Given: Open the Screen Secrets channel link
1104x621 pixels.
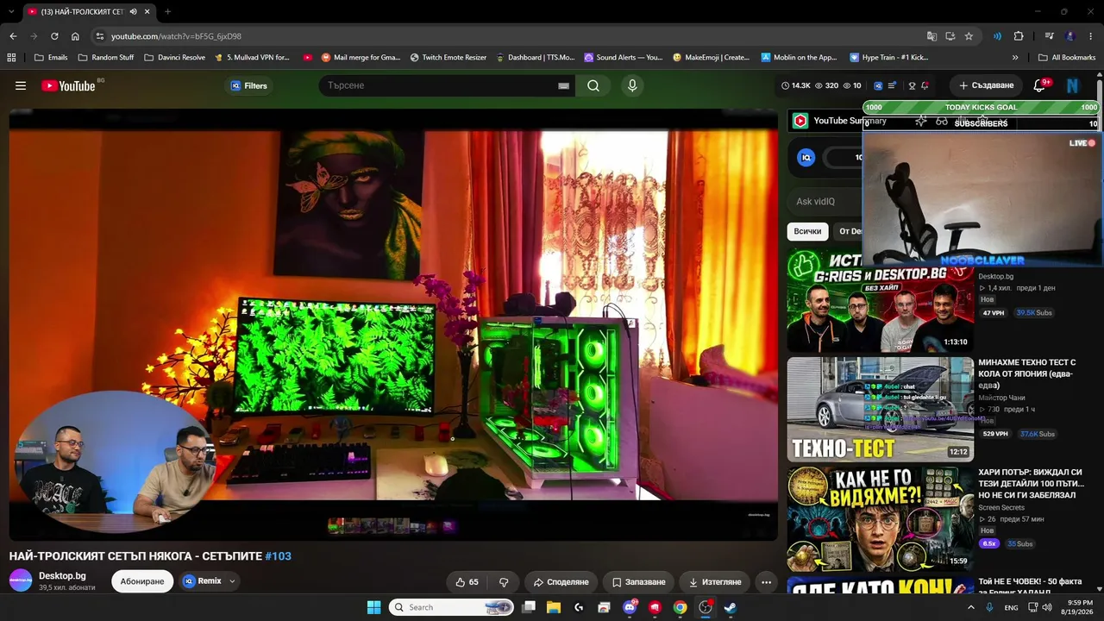Looking at the screenshot, I should pyautogui.click(x=1001, y=508).
